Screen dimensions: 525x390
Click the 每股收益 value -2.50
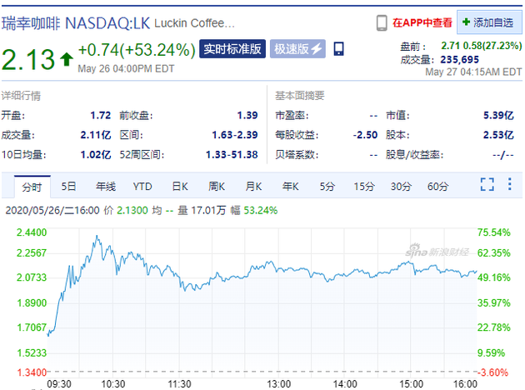pyautogui.click(x=365, y=135)
